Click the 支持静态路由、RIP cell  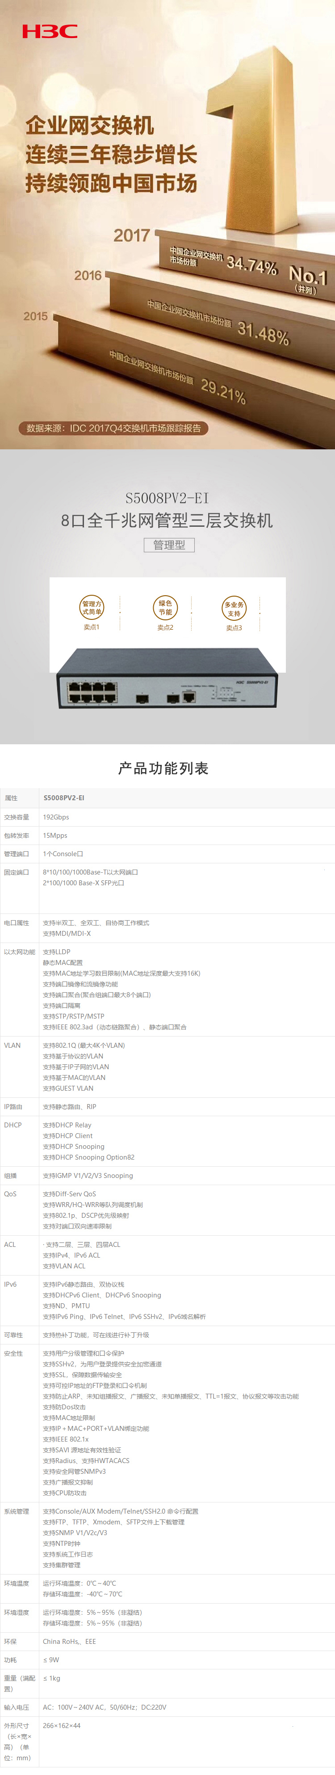tap(70, 1107)
